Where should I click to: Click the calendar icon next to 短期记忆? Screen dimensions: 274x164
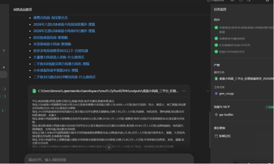pyautogui.click(x=216, y=136)
